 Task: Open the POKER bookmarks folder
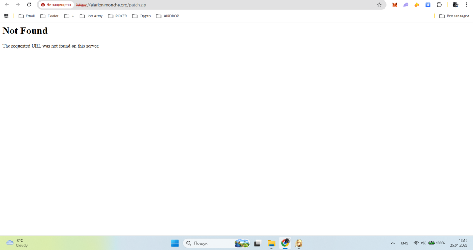[x=117, y=16]
